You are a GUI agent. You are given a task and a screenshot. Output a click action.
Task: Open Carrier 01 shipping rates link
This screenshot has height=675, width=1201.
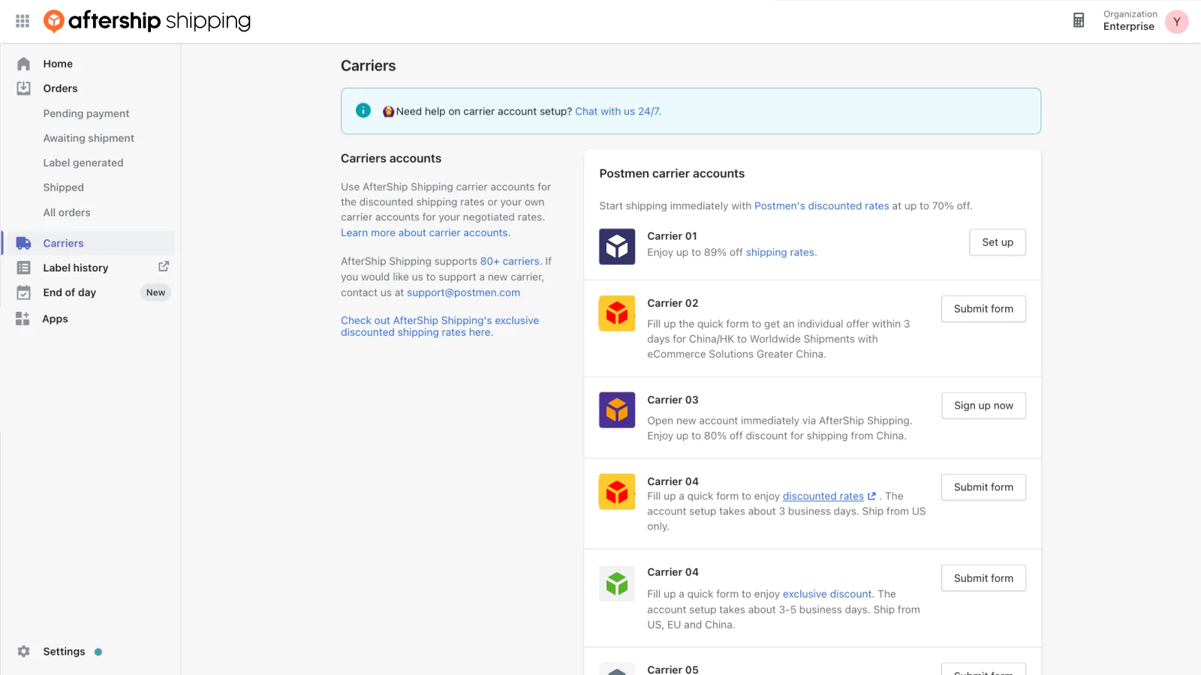click(x=780, y=252)
